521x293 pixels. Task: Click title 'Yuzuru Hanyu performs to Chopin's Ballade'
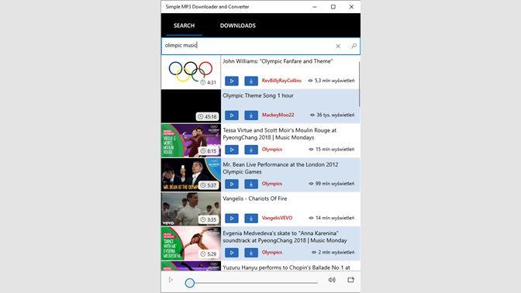click(286, 267)
